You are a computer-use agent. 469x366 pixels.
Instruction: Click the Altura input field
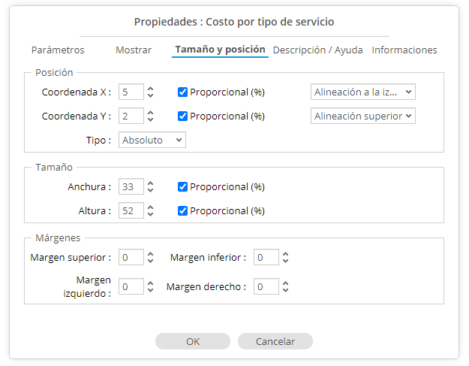(x=131, y=211)
